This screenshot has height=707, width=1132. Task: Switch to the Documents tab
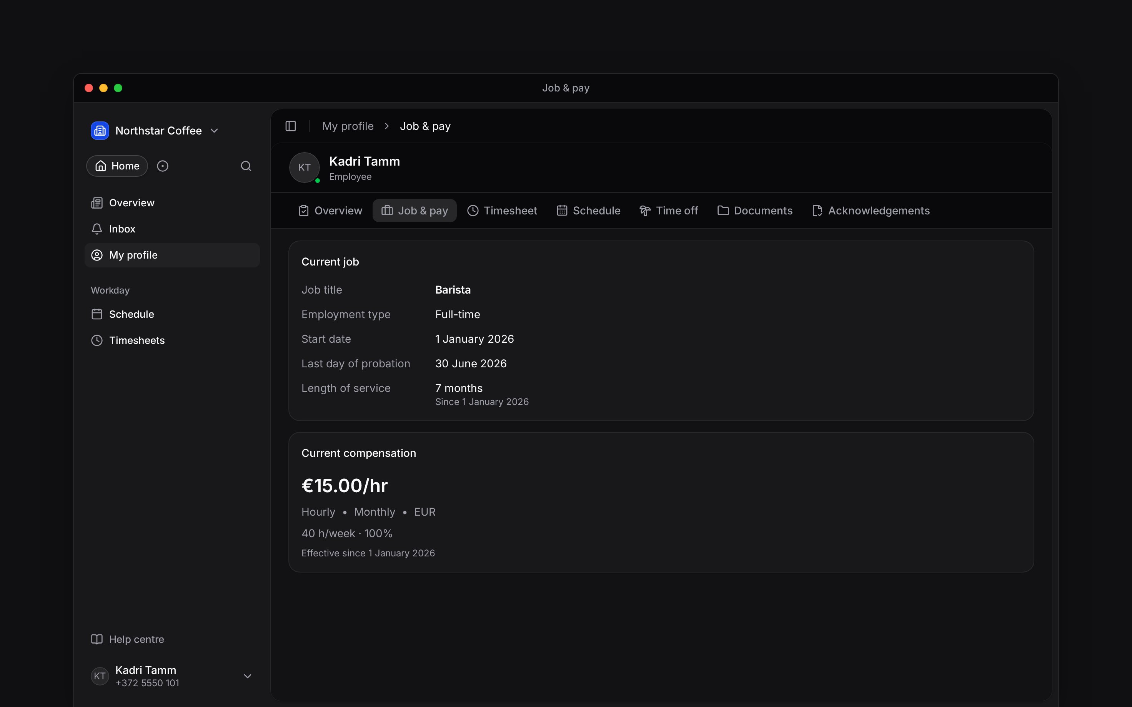755,211
